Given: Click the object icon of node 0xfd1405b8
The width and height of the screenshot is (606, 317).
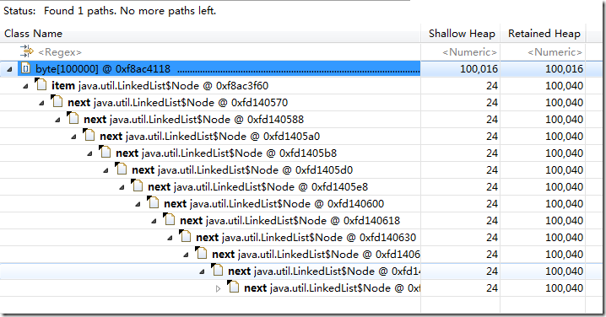Looking at the screenshot, I should click(105, 152).
